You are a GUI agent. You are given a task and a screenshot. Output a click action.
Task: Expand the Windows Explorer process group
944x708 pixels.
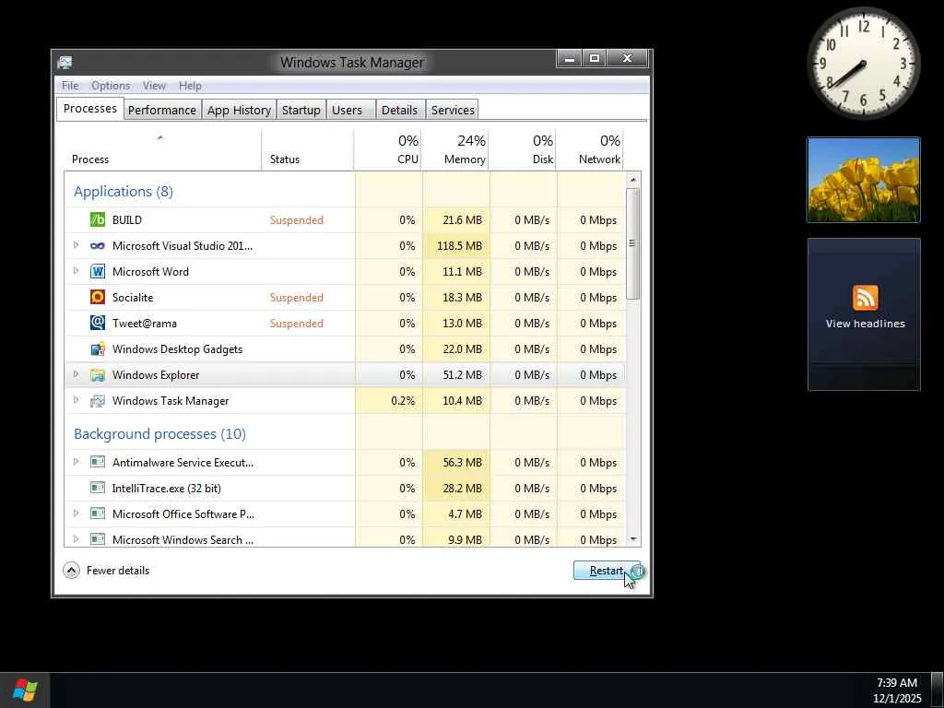(76, 374)
